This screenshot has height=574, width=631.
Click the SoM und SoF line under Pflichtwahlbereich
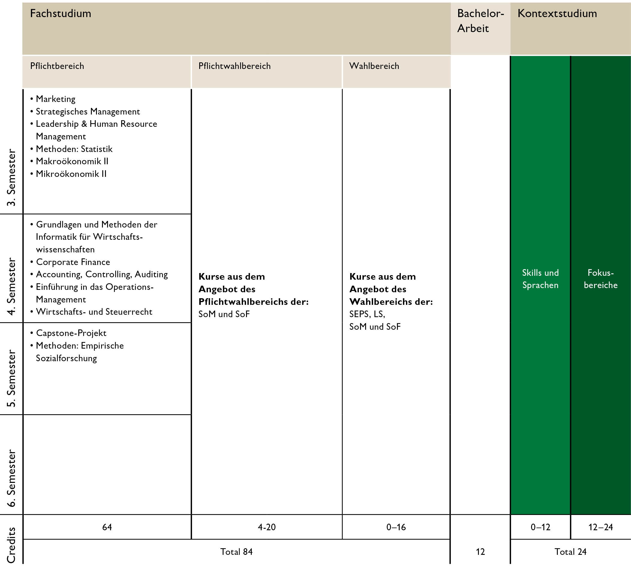pyautogui.click(x=224, y=314)
